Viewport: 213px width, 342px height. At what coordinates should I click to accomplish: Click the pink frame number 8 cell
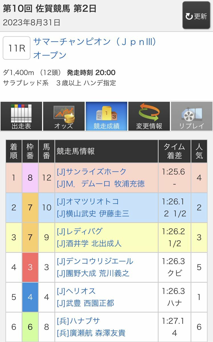30,178
